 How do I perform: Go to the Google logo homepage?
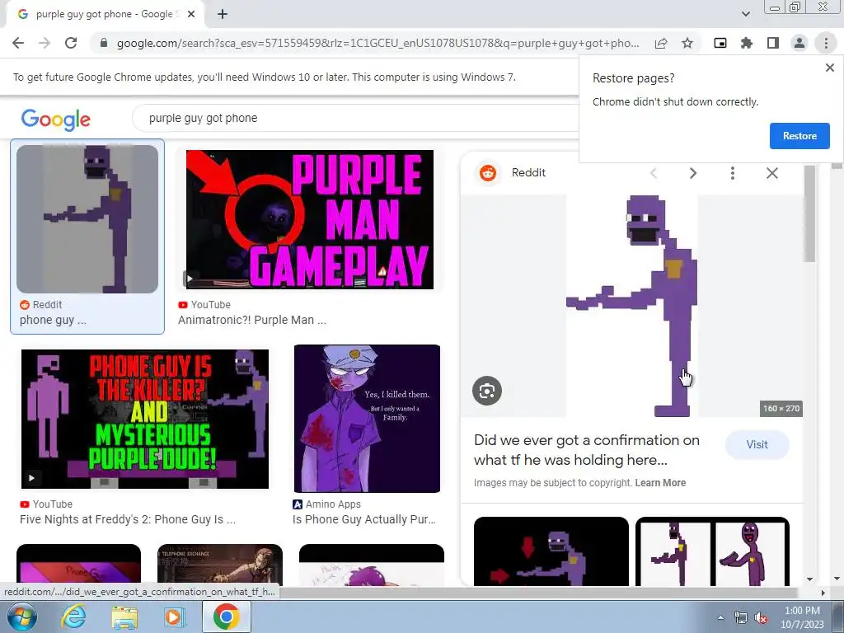click(56, 119)
